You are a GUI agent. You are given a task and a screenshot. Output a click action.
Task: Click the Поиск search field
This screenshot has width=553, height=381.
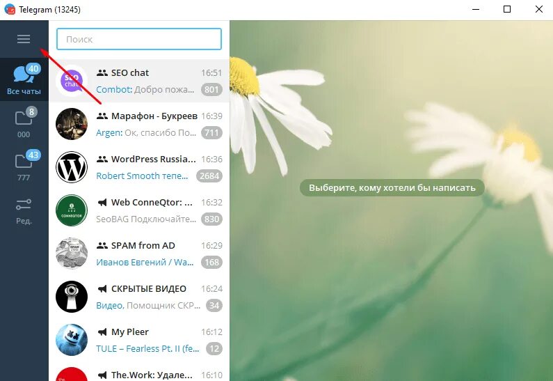139,39
